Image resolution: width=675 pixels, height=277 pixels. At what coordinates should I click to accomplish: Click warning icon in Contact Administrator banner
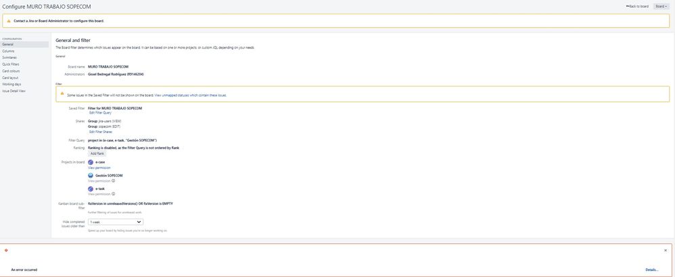point(9,21)
